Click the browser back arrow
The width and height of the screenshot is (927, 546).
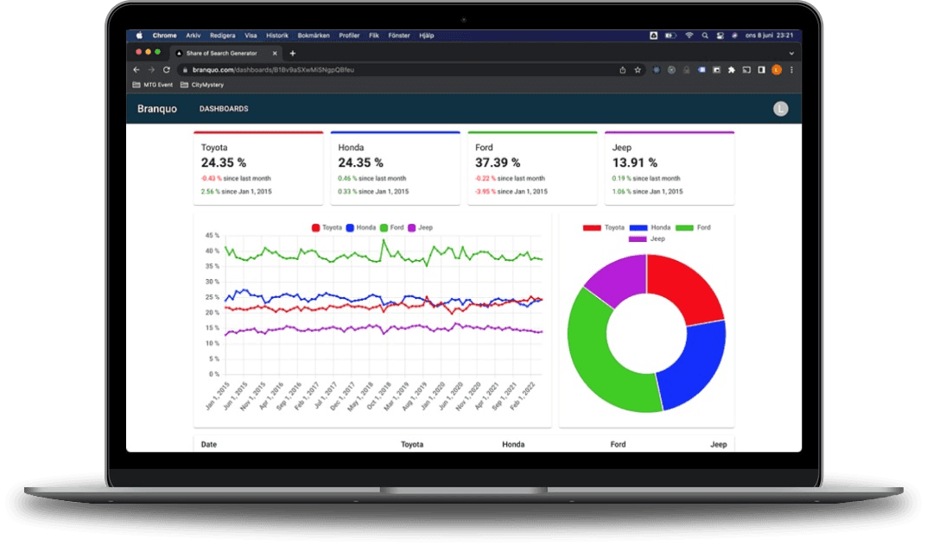(137, 70)
